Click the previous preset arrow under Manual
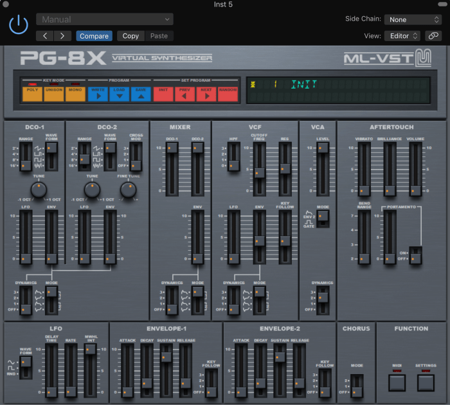450x405 pixels. pyautogui.click(x=44, y=36)
